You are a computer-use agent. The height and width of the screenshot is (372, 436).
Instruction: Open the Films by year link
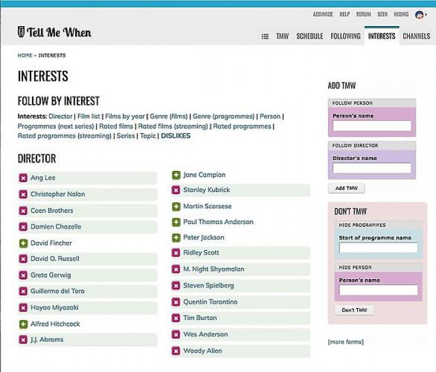pyautogui.click(x=125, y=116)
